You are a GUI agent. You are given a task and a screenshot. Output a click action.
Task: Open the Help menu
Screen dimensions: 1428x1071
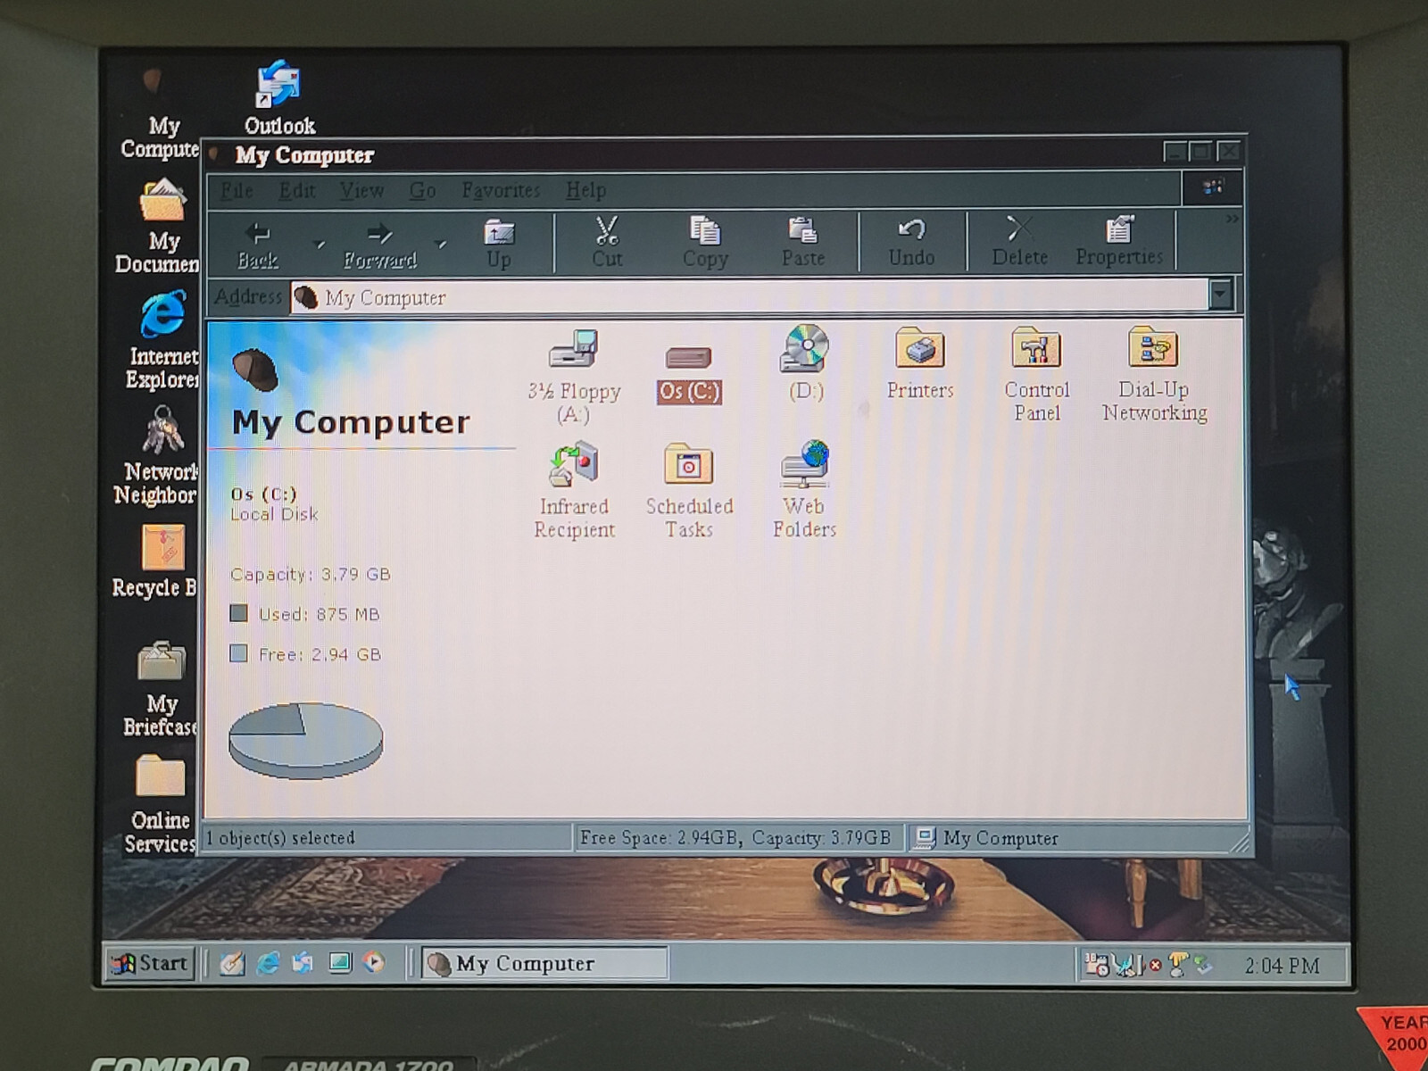(x=586, y=190)
